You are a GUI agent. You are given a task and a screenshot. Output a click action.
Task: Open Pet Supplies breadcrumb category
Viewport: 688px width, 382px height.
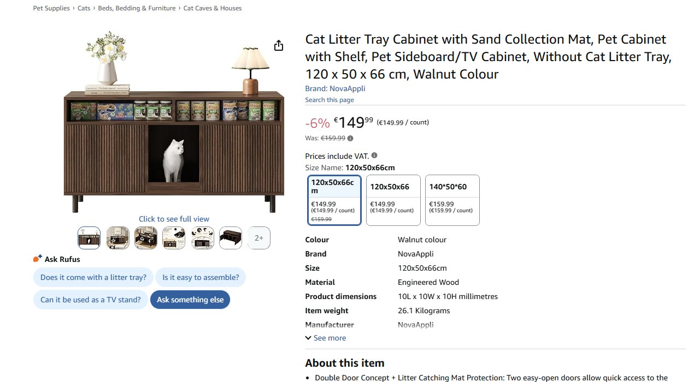(51, 8)
